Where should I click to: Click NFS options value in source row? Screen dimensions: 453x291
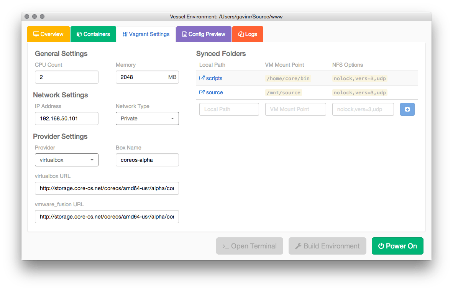[x=360, y=92]
